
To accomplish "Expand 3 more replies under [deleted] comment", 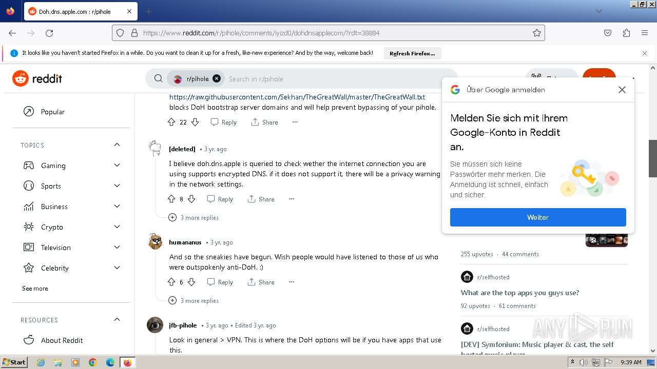I will (194, 217).
